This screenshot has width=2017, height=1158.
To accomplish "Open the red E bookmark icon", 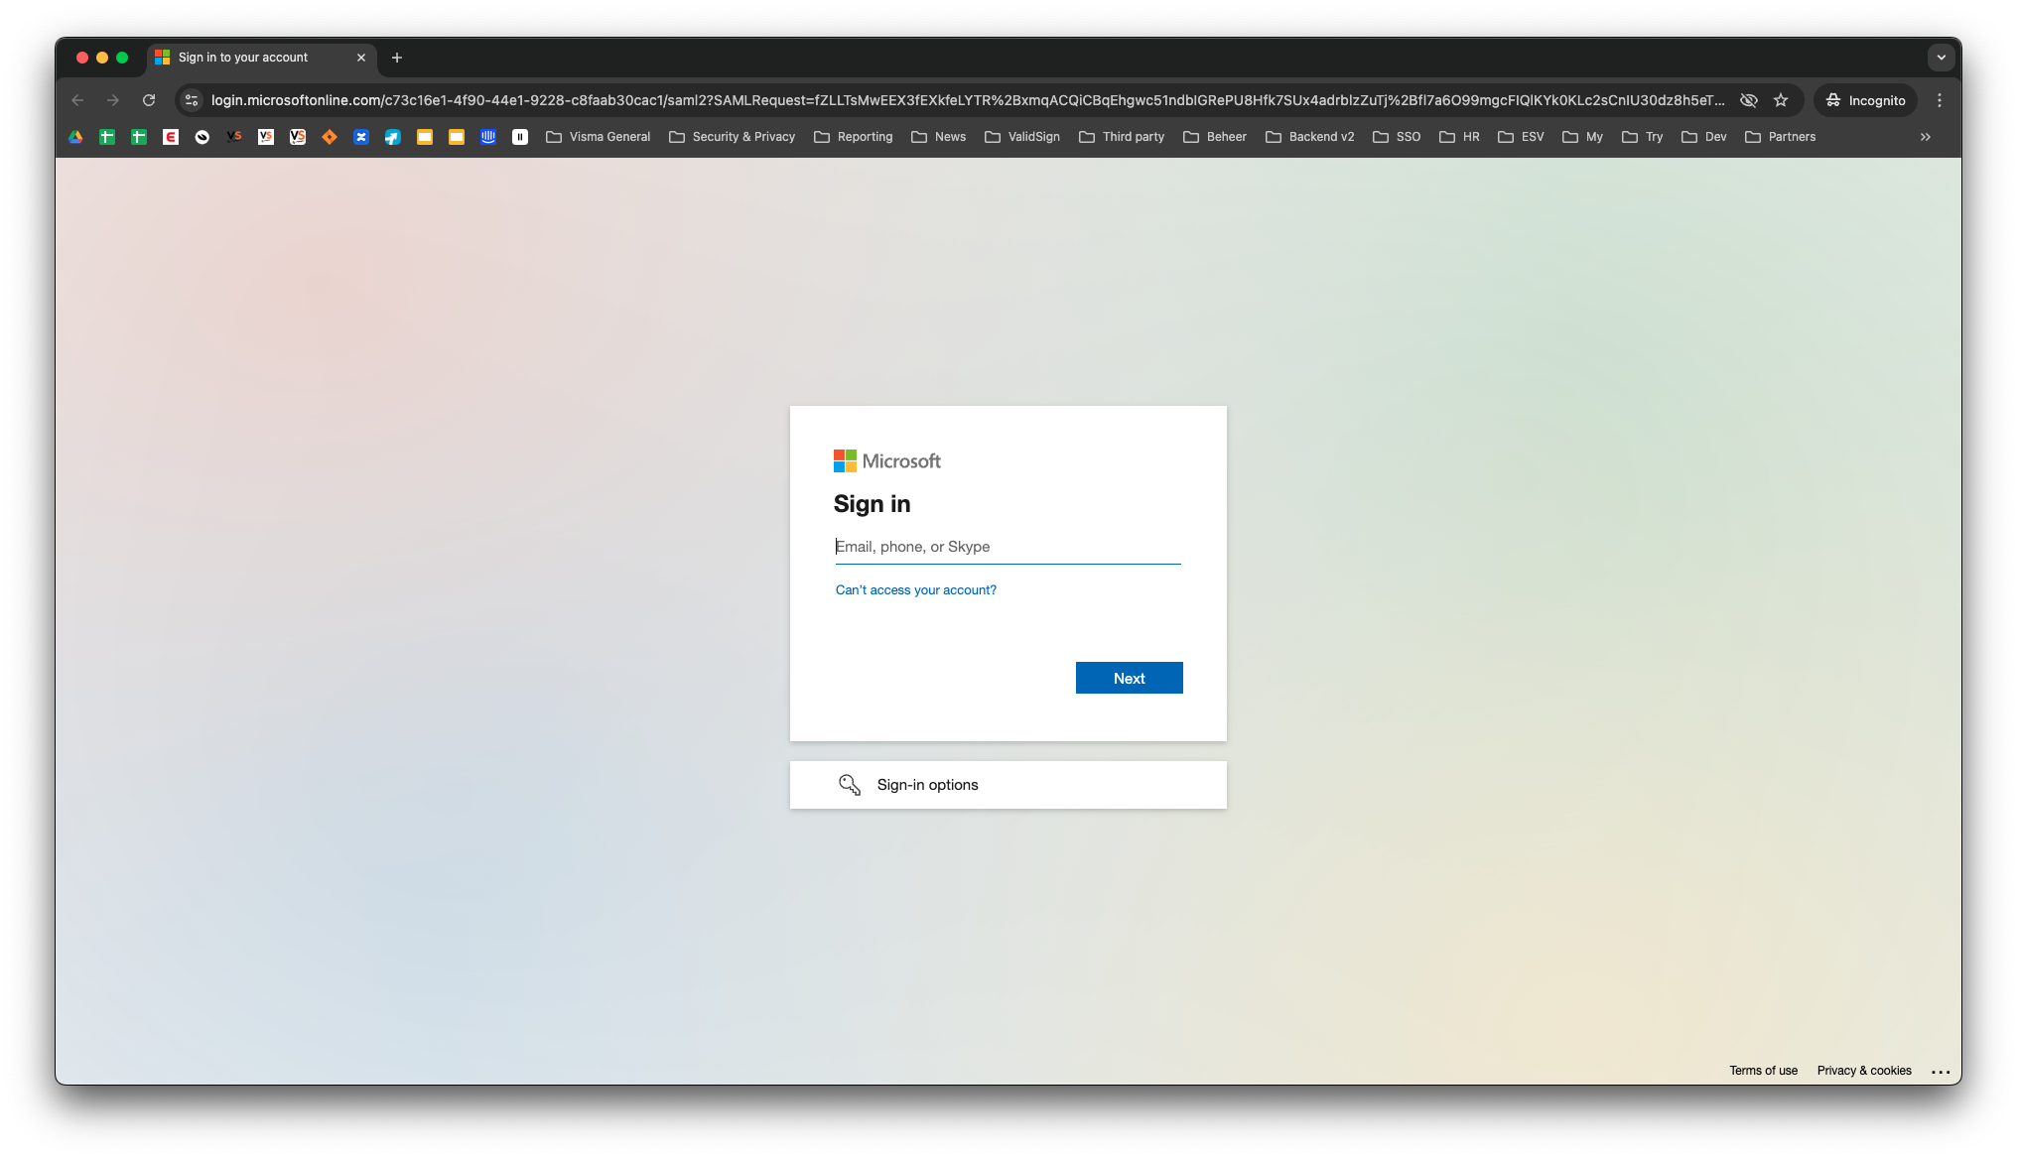I will tap(171, 137).
